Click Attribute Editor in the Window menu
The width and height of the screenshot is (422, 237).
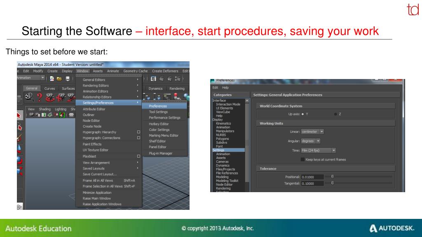(109, 109)
